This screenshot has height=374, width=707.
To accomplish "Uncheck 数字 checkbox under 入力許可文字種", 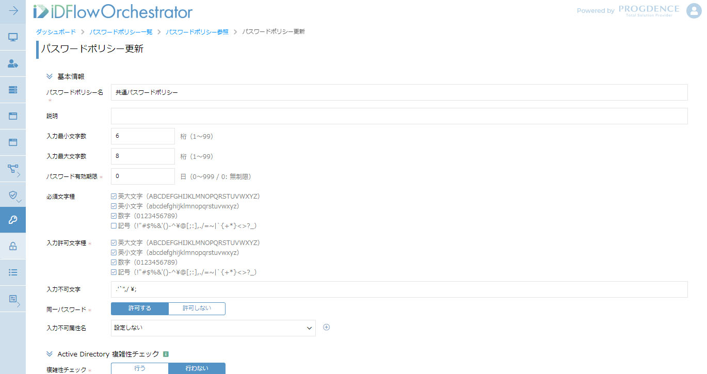I will click(114, 263).
